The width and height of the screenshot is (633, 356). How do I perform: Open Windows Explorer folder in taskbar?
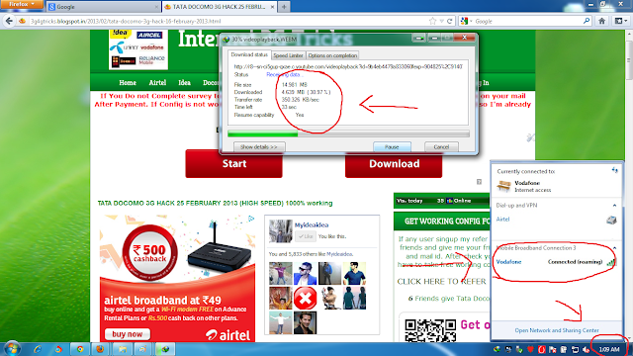(x=122, y=349)
